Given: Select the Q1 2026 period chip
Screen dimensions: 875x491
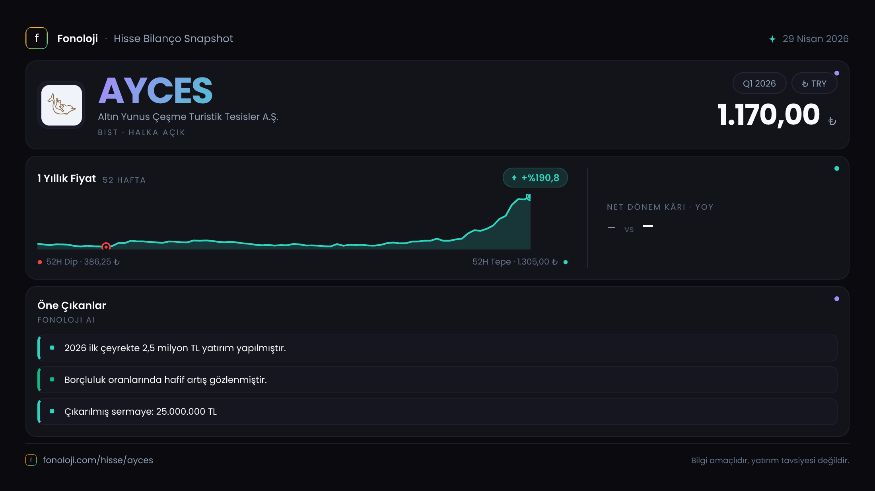Looking at the screenshot, I should pos(759,83).
